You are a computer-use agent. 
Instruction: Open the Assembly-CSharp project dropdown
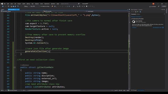[22, 11]
